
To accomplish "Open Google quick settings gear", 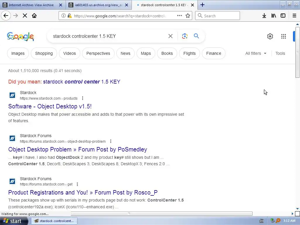I will pyautogui.click(x=270, y=36).
